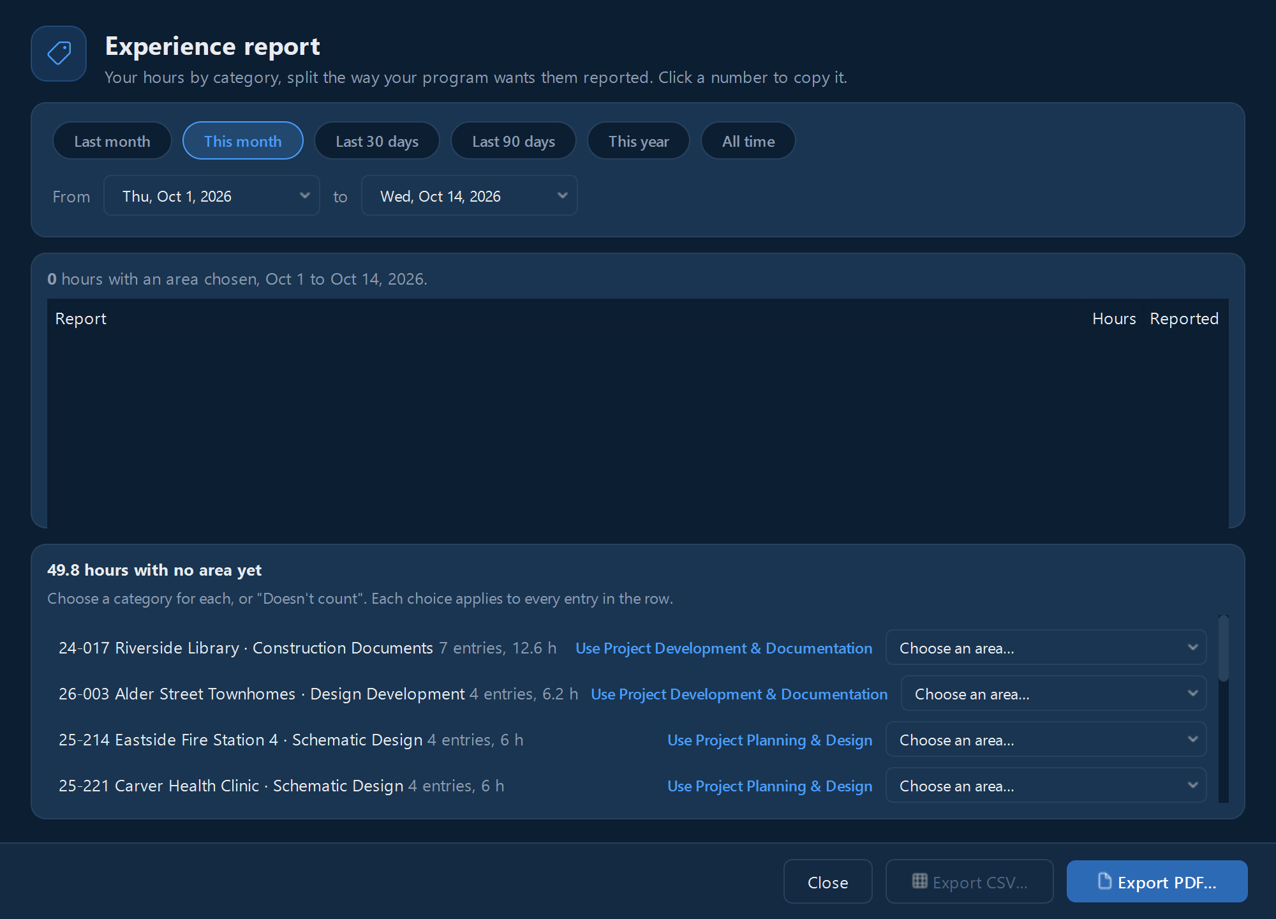Use Project Development & Documentation for Alder Street

(x=739, y=694)
